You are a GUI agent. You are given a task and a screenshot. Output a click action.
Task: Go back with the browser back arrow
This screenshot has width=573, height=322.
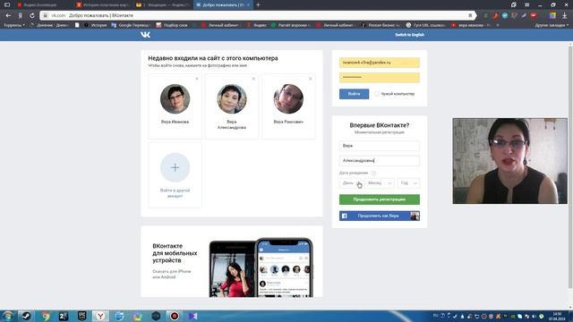tap(8, 16)
